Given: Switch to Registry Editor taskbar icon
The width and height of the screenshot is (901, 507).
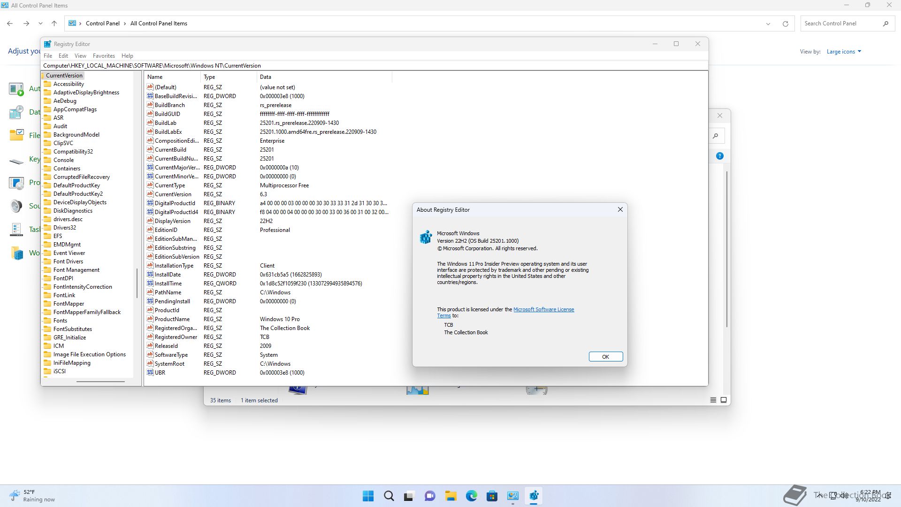Looking at the screenshot, I should point(534,496).
